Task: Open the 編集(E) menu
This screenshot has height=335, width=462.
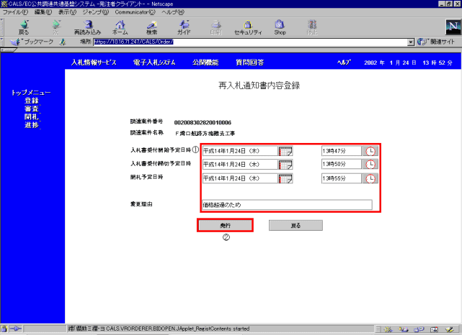Action: [43, 12]
